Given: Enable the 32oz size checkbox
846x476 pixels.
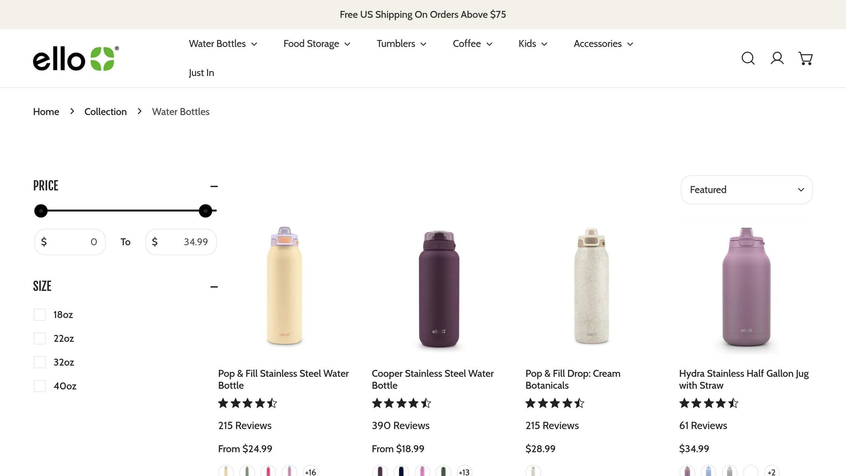Looking at the screenshot, I should (x=40, y=362).
